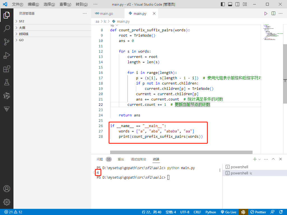
Task: Maximize the panel with up chevron
Action: [x=273, y=159]
